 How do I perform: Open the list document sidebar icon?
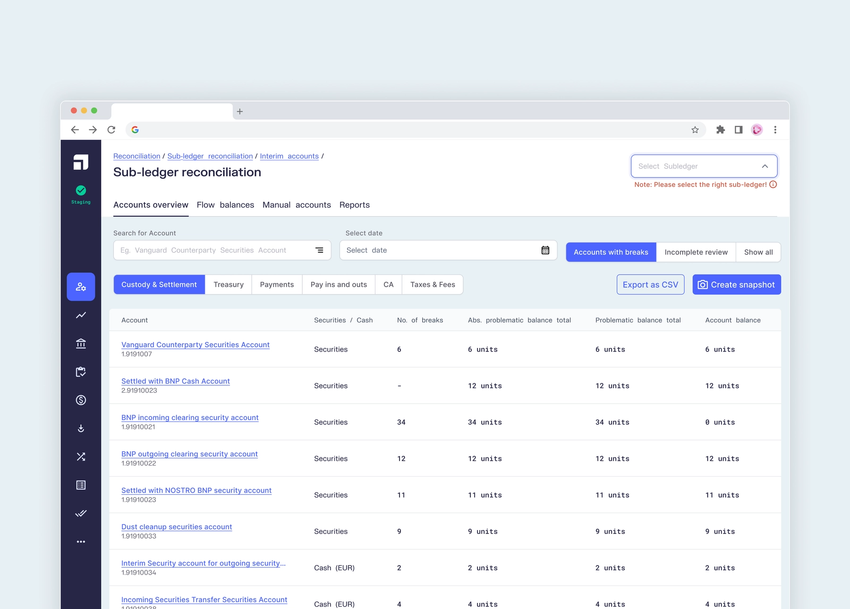tap(81, 485)
